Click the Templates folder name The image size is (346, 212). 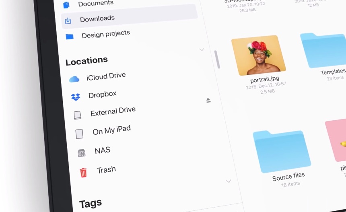(x=333, y=72)
